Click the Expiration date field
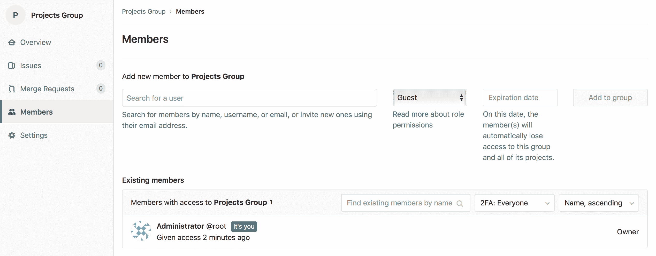656x256 pixels. (x=520, y=98)
